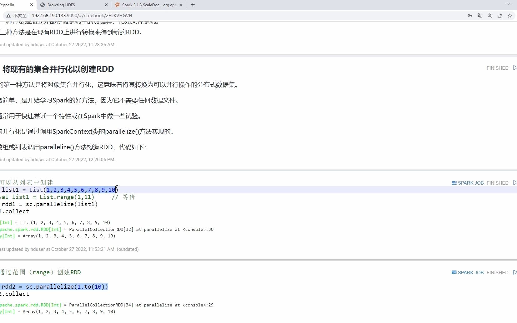Close the Spark ScalaDoc tab
The image size is (517, 323).
click(181, 5)
